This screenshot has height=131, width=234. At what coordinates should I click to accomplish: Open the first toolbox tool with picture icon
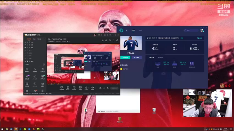point(27,70)
